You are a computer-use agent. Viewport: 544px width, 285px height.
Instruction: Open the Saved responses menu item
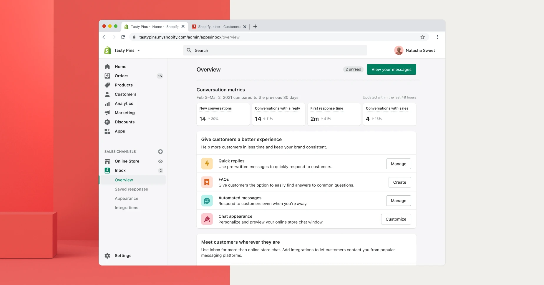tap(131, 189)
